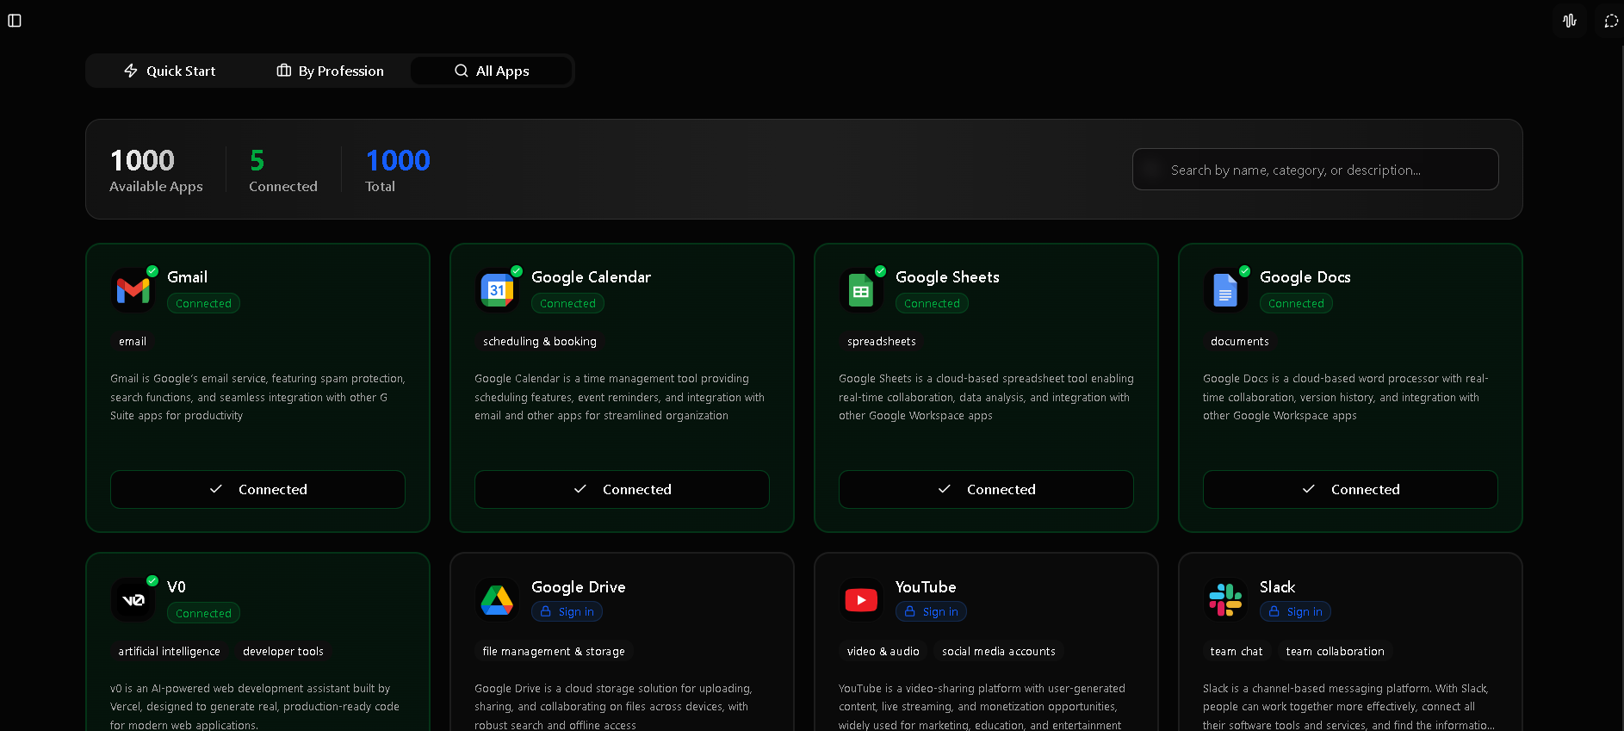The image size is (1624, 731).
Task: Click the Gmail Connected button
Action: (257, 489)
